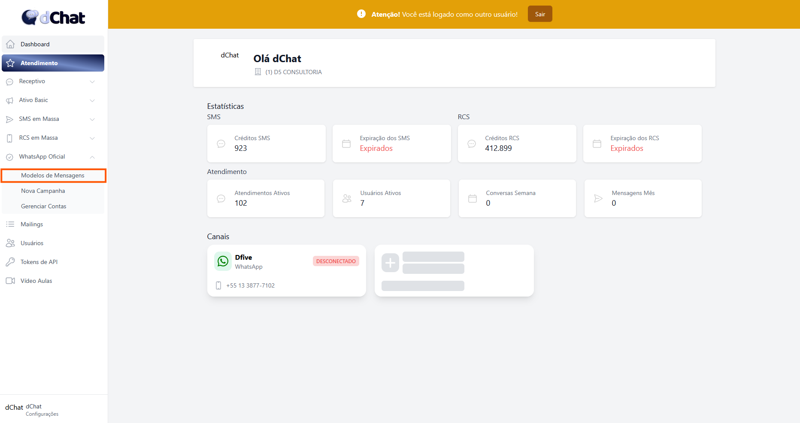This screenshot has width=800, height=423.
Task: Expand the RCS em Massa chevron
Action: (x=92, y=138)
